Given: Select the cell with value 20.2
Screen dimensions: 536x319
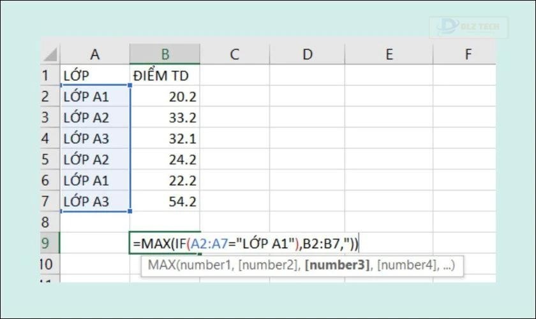Looking at the screenshot, I should coord(165,97).
